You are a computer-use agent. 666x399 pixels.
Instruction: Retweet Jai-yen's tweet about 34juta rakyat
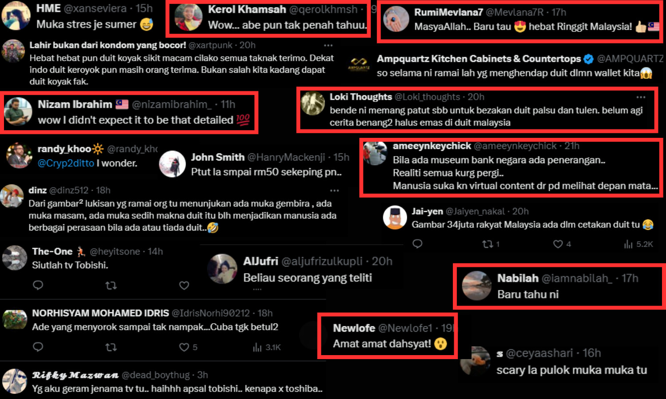[491, 244]
